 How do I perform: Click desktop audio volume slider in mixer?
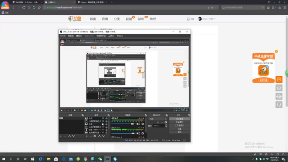pyautogui.click(x=123, y=124)
